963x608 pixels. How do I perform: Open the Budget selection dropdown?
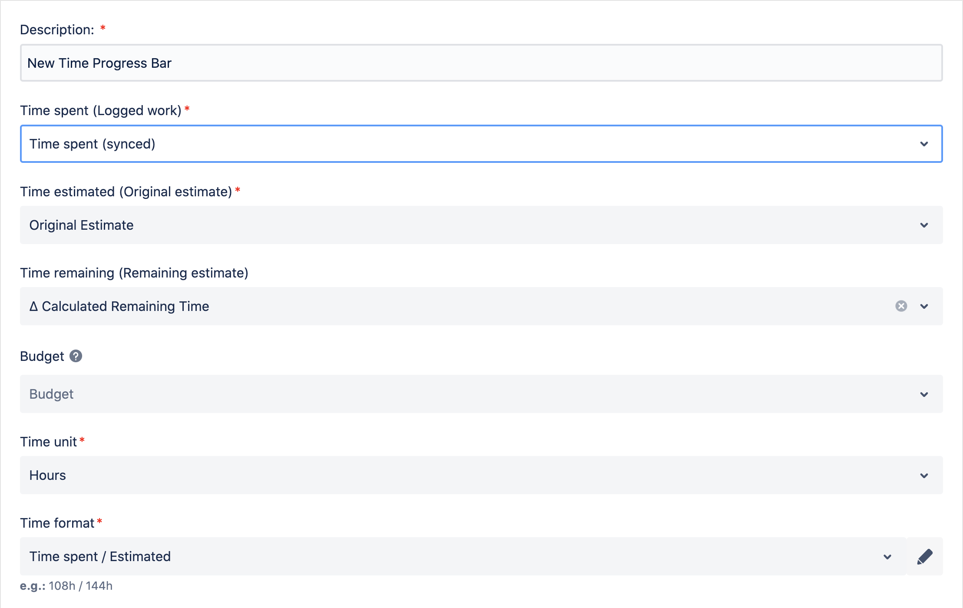pos(434,394)
